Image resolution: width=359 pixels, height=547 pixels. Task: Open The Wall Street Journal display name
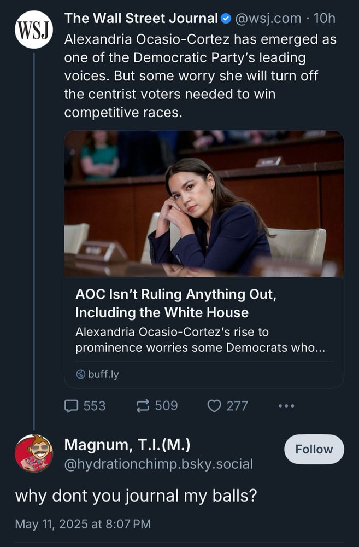[x=141, y=19]
